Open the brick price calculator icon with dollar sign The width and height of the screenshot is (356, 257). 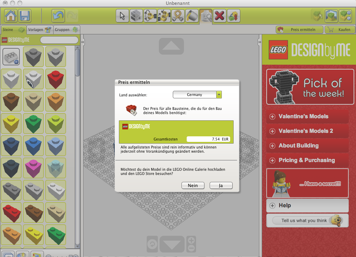coord(234,16)
